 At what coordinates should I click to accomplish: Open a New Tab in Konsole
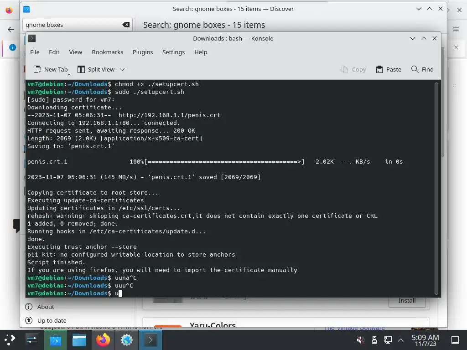(51, 69)
